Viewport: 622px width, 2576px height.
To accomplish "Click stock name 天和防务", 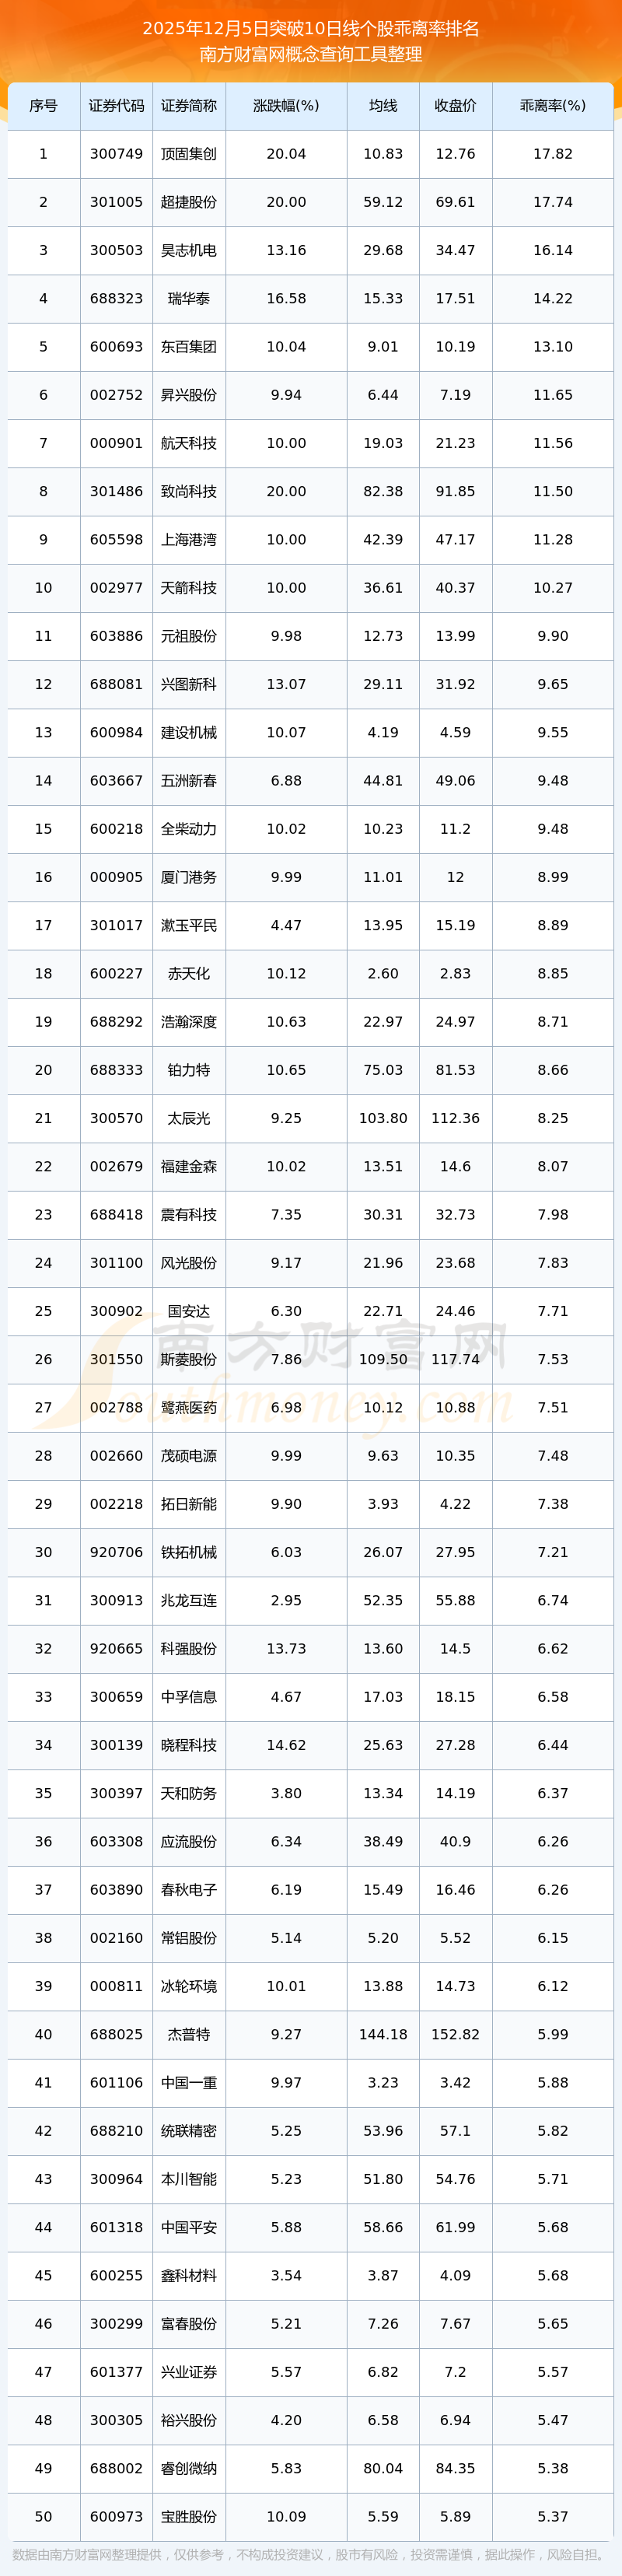I will click(x=189, y=1793).
